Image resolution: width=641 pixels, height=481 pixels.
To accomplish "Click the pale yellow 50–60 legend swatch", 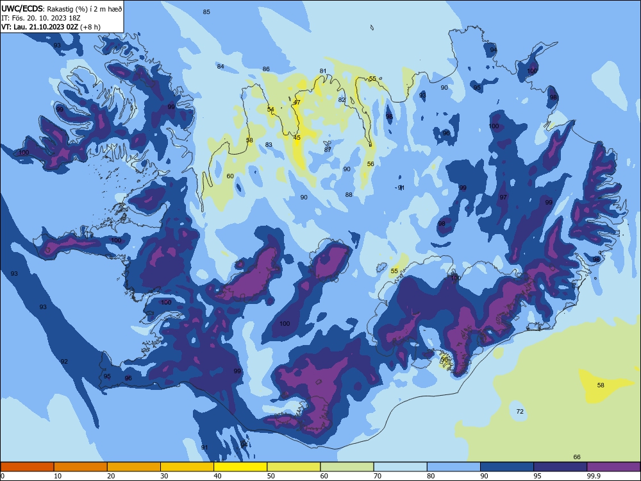I will (294, 467).
